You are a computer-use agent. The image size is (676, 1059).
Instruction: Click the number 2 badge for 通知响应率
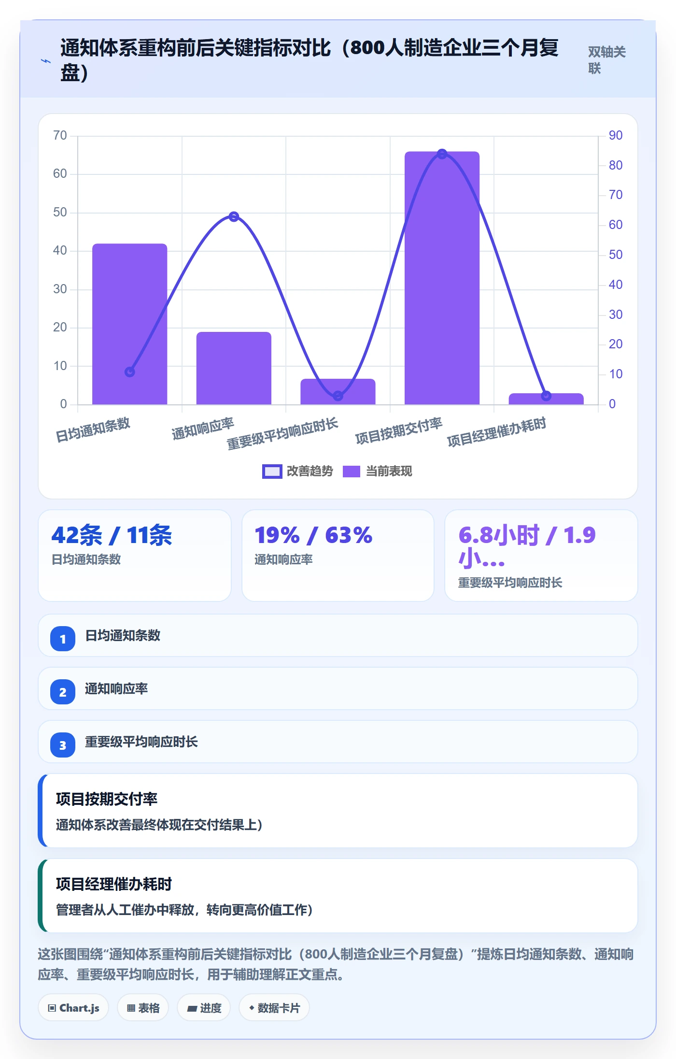[63, 692]
